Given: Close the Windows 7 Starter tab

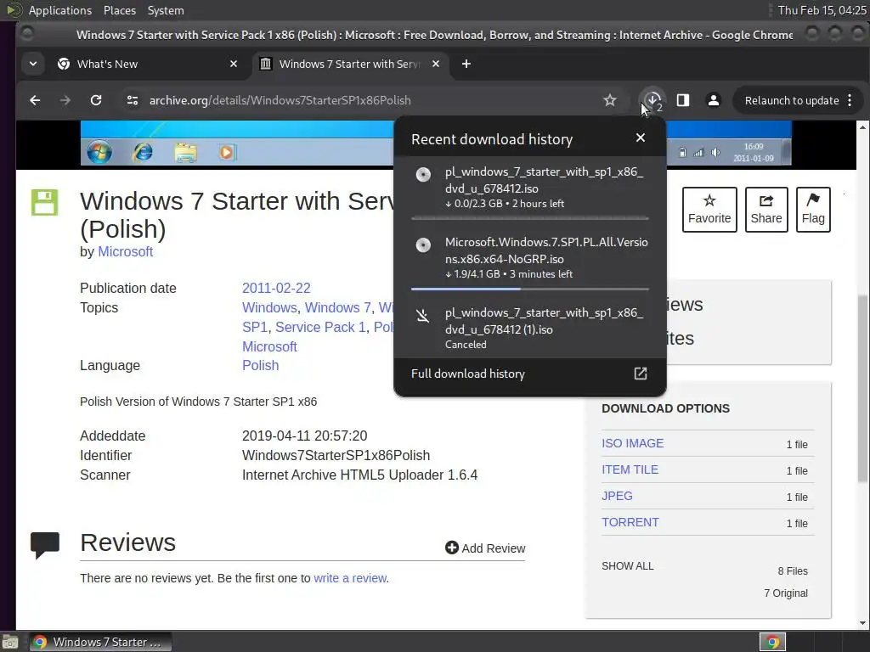Looking at the screenshot, I should [436, 64].
